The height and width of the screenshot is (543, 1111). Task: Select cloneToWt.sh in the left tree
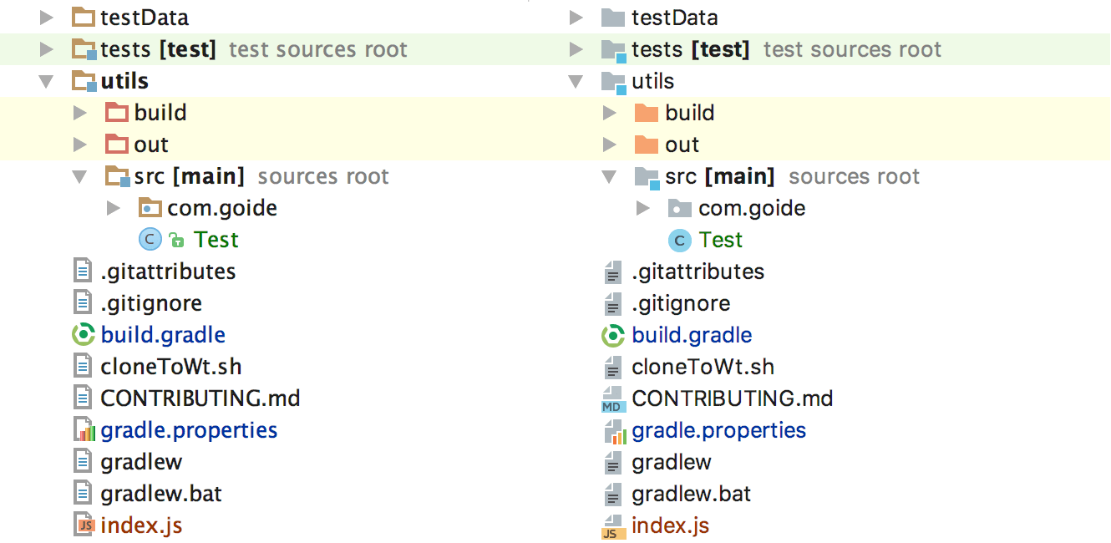(x=170, y=367)
